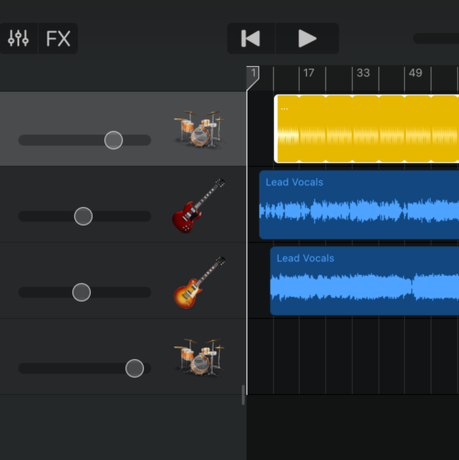
Task: Select the yellow drum audio region
Action: coord(366,128)
